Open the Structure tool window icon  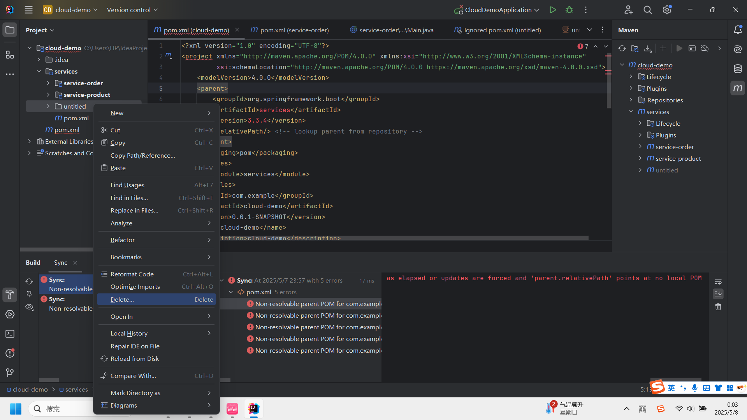10,55
